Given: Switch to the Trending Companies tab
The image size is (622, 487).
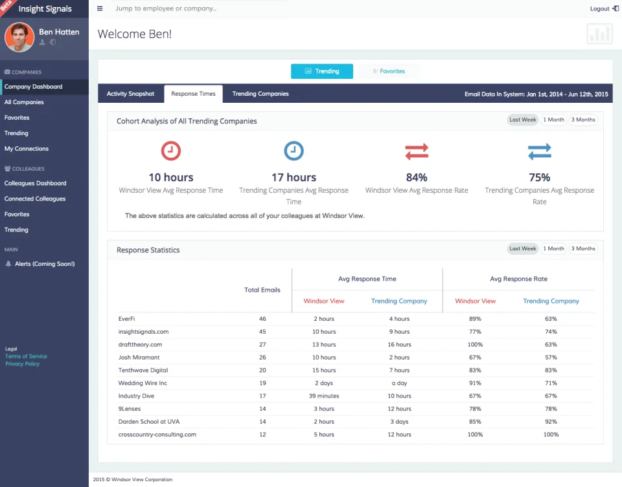Looking at the screenshot, I should (x=260, y=94).
